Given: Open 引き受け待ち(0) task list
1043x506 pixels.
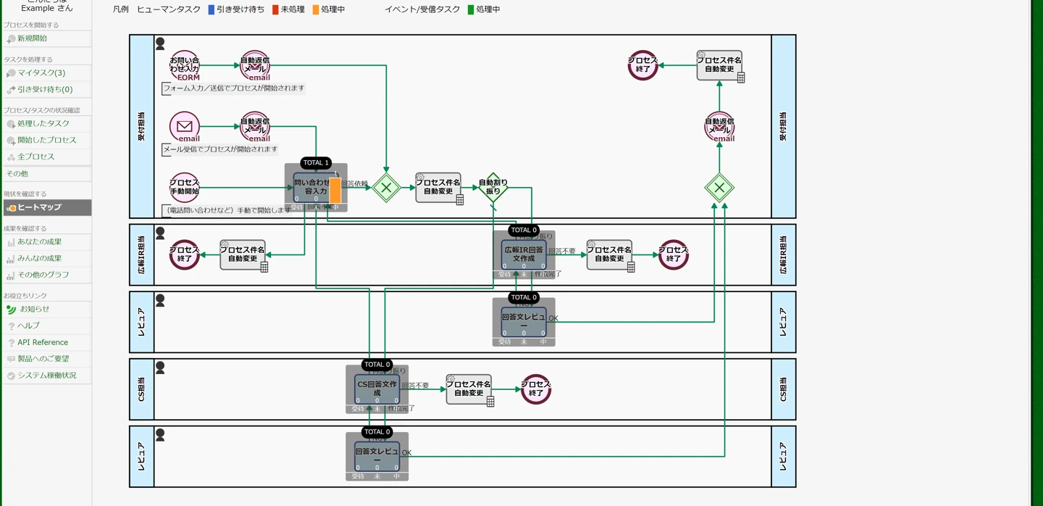Looking at the screenshot, I should (45, 90).
